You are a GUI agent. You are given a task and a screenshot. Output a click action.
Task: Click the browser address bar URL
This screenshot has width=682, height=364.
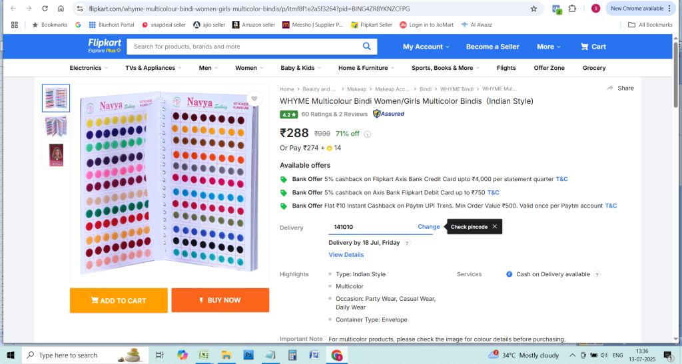[x=249, y=9]
